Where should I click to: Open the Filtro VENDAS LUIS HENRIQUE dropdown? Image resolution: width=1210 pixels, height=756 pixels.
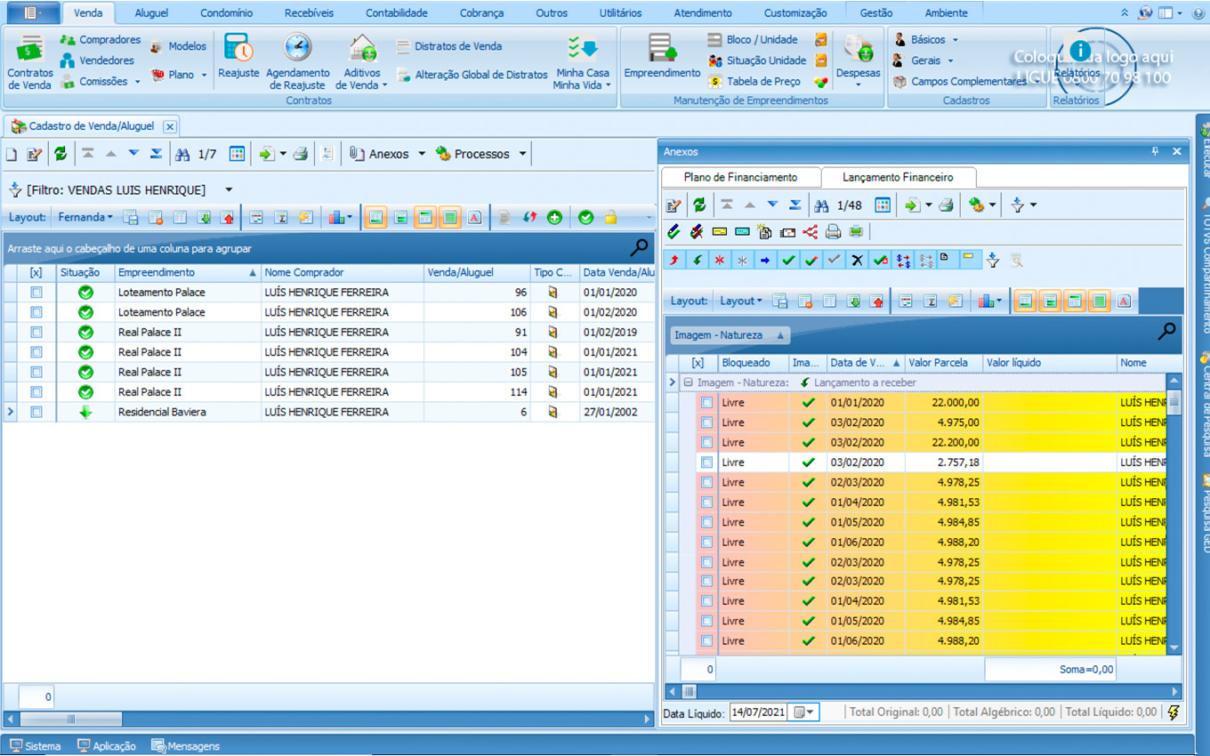click(229, 189)
